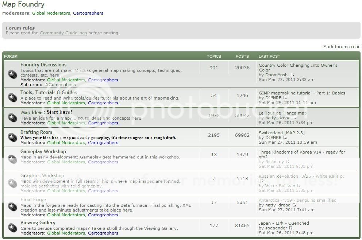Screen dimensions: 362x240
Task: Open Japan Quenched last post
Action: pos(284,223)
